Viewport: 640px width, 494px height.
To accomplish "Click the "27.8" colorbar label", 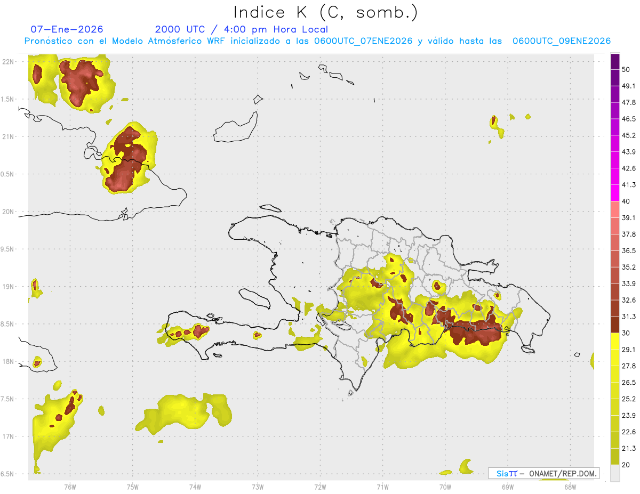I will click(629, 366).
